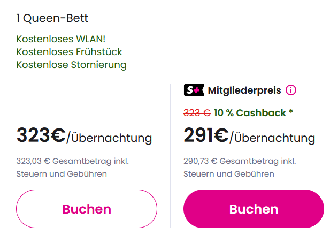330x242 pixels.
Task: Click the info icon beside Mitgliederpreis
Action: pyautogui.click(x=291, y=90)
